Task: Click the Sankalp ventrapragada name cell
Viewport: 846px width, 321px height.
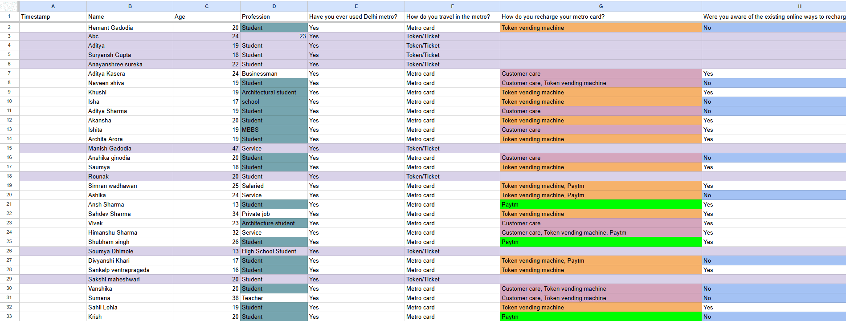Action: coord(130,270)
